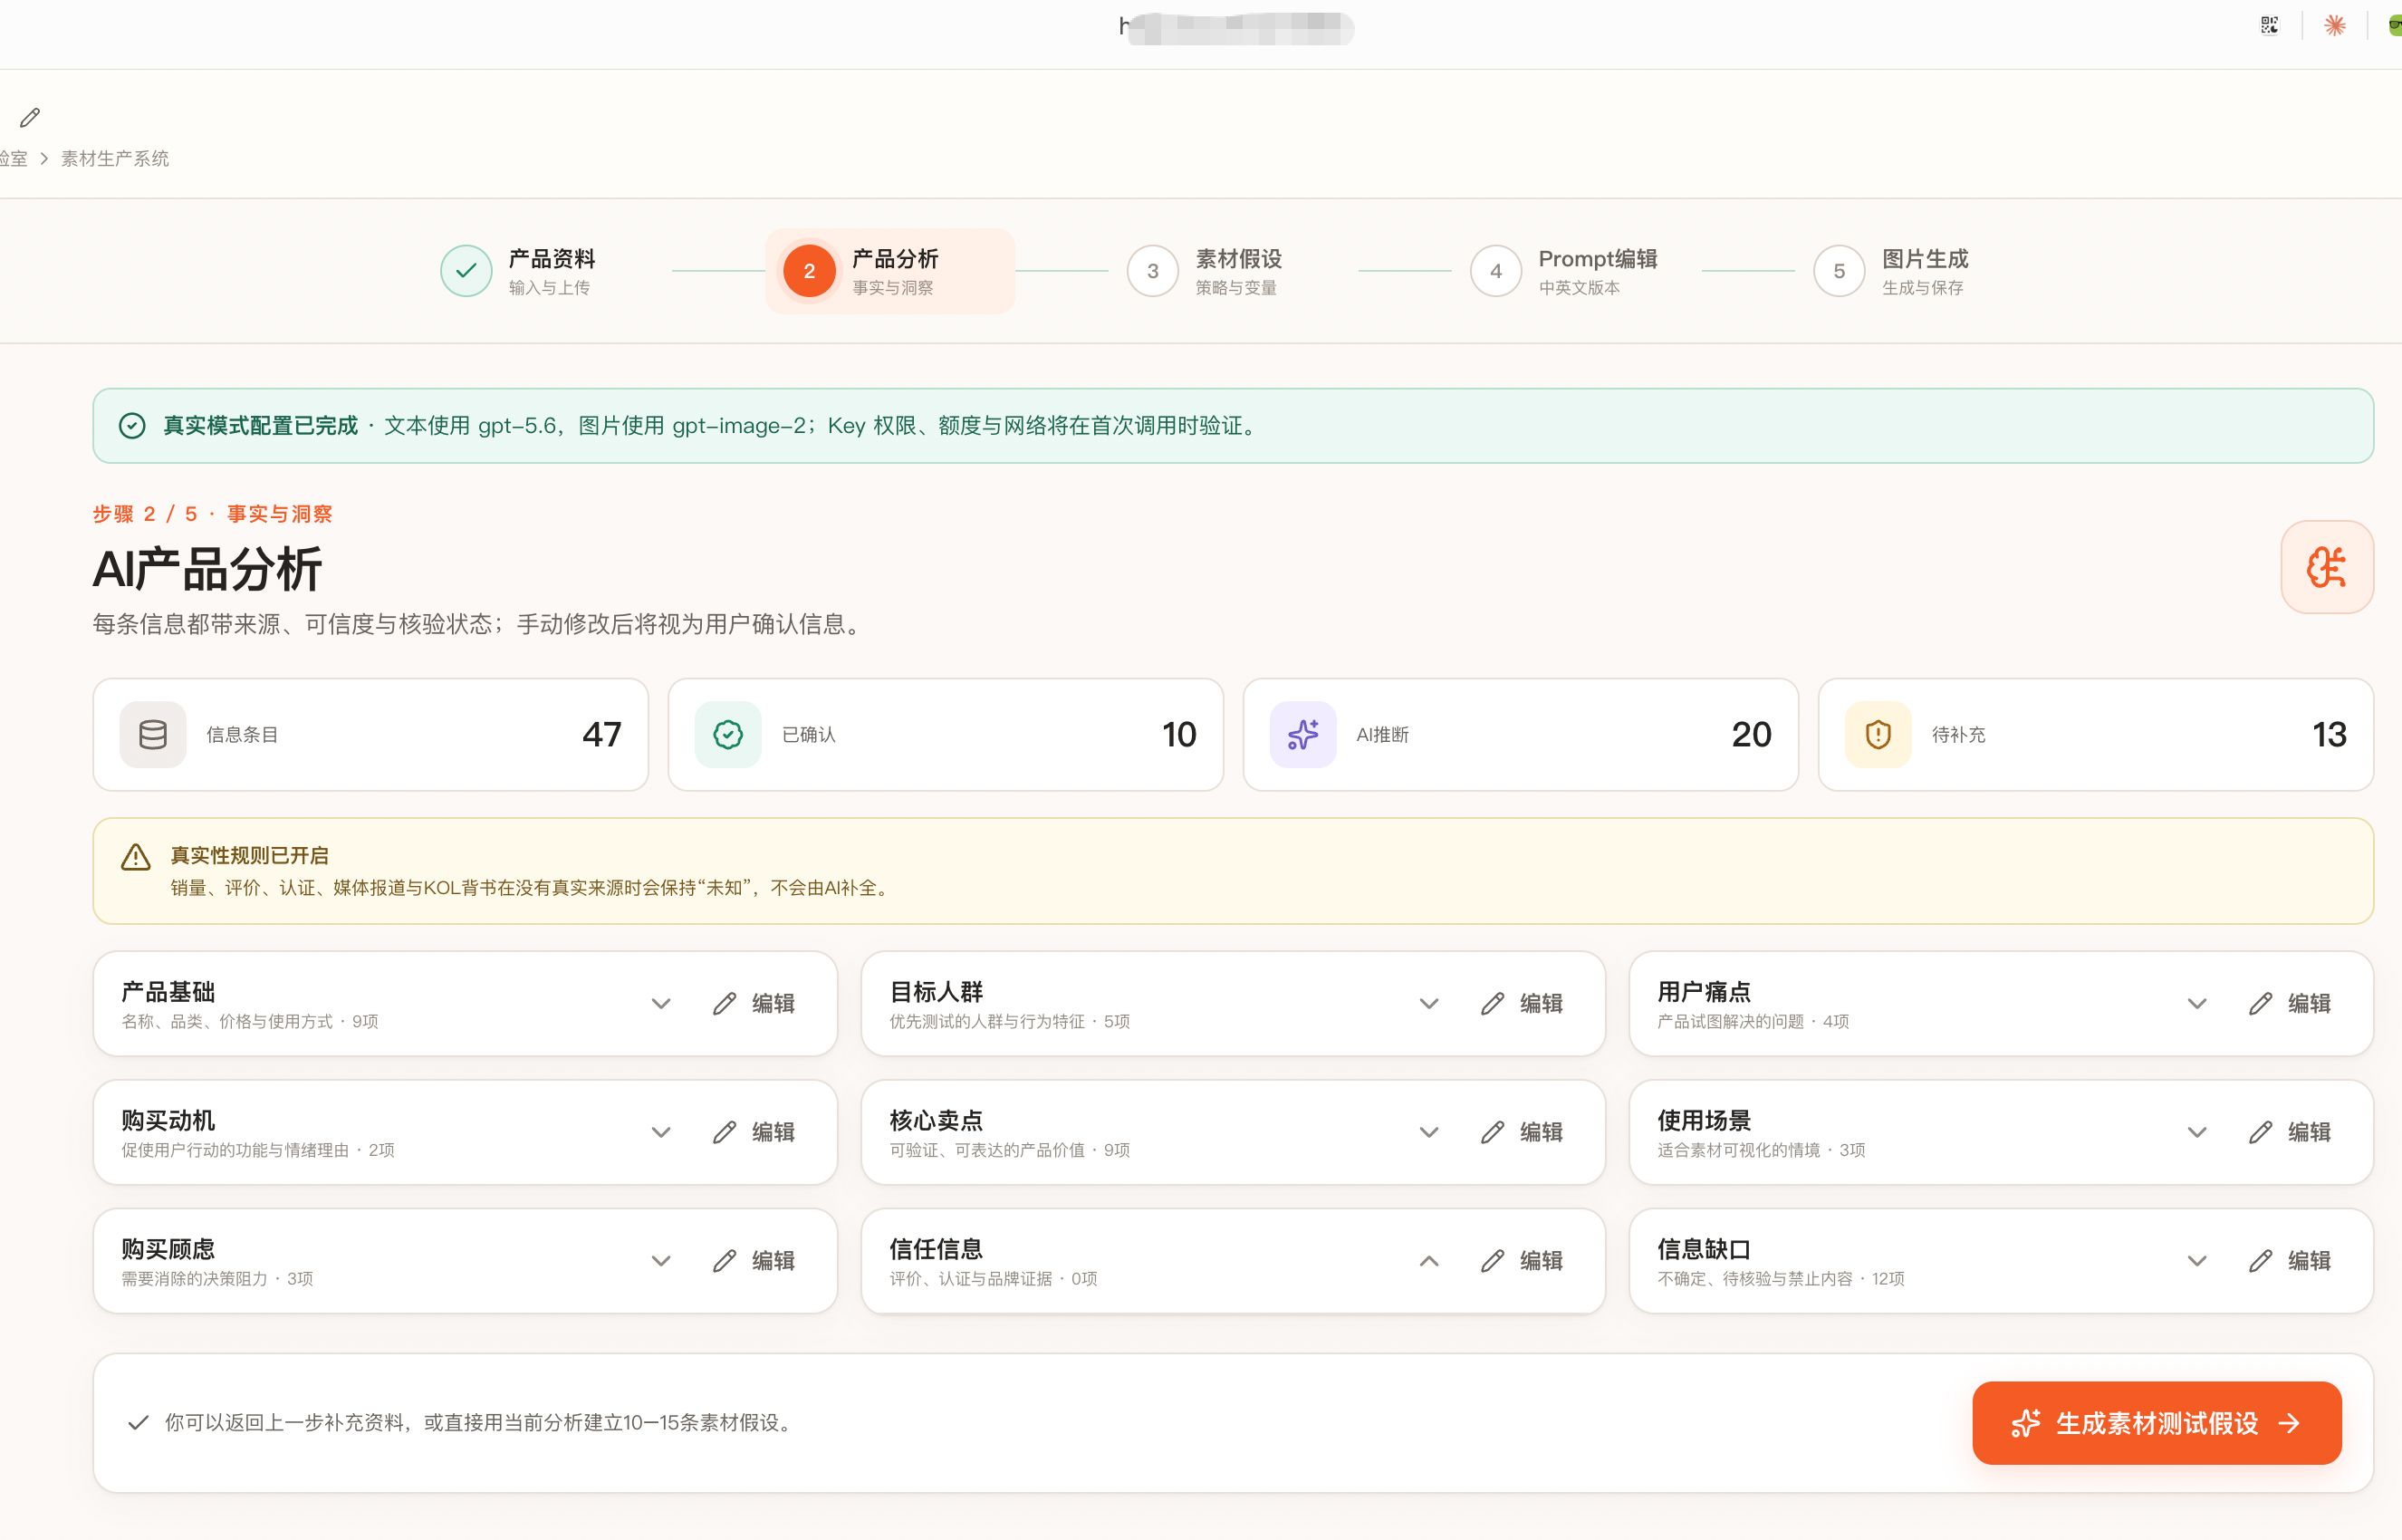Click the AI推断 sparkle icon
Image resolution: width=2402 pixels, height=1540 pixels.
point(1302,734)
